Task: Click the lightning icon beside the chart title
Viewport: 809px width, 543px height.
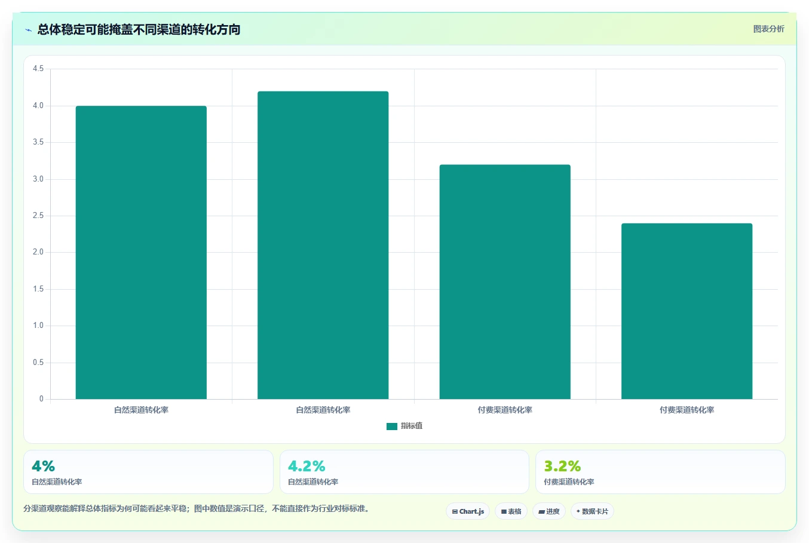Action: click(28, 30)
